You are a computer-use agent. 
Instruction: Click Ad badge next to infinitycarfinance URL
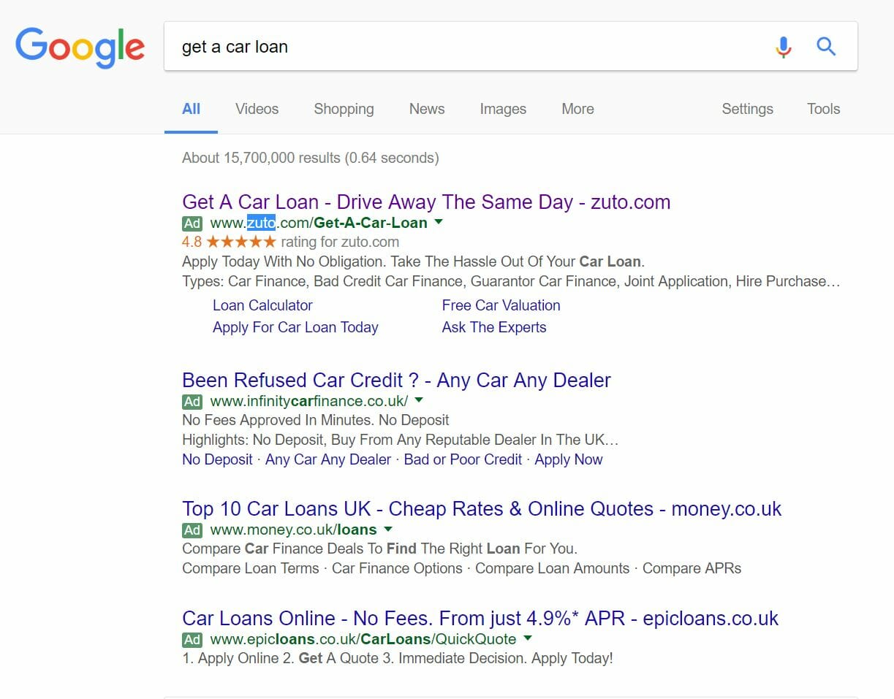click(192, 401)
